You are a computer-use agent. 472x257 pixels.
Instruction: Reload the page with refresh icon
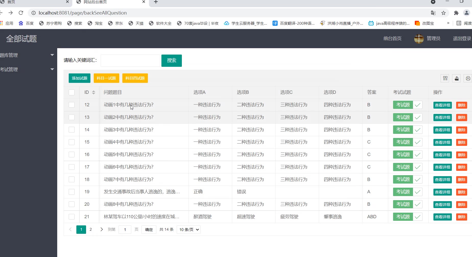click(21, 13)
